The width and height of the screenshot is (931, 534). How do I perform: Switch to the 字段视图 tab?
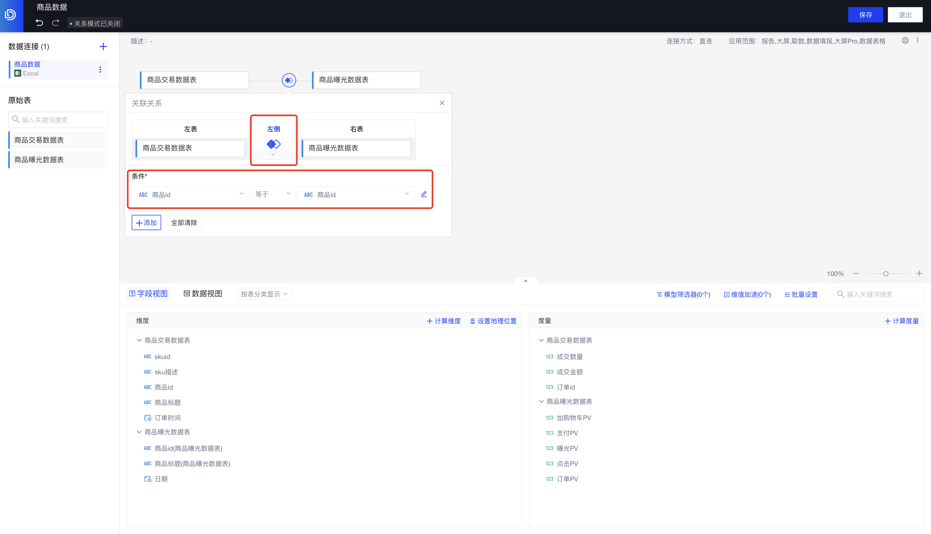pyautogui.click(x=148, y=294)
